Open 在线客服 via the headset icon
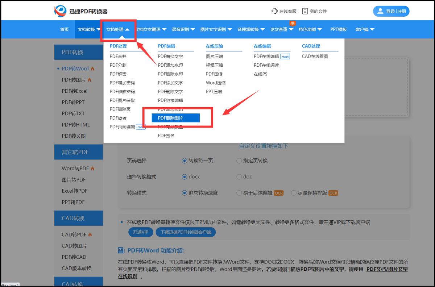The image size is (435, 287). [274, 11]
